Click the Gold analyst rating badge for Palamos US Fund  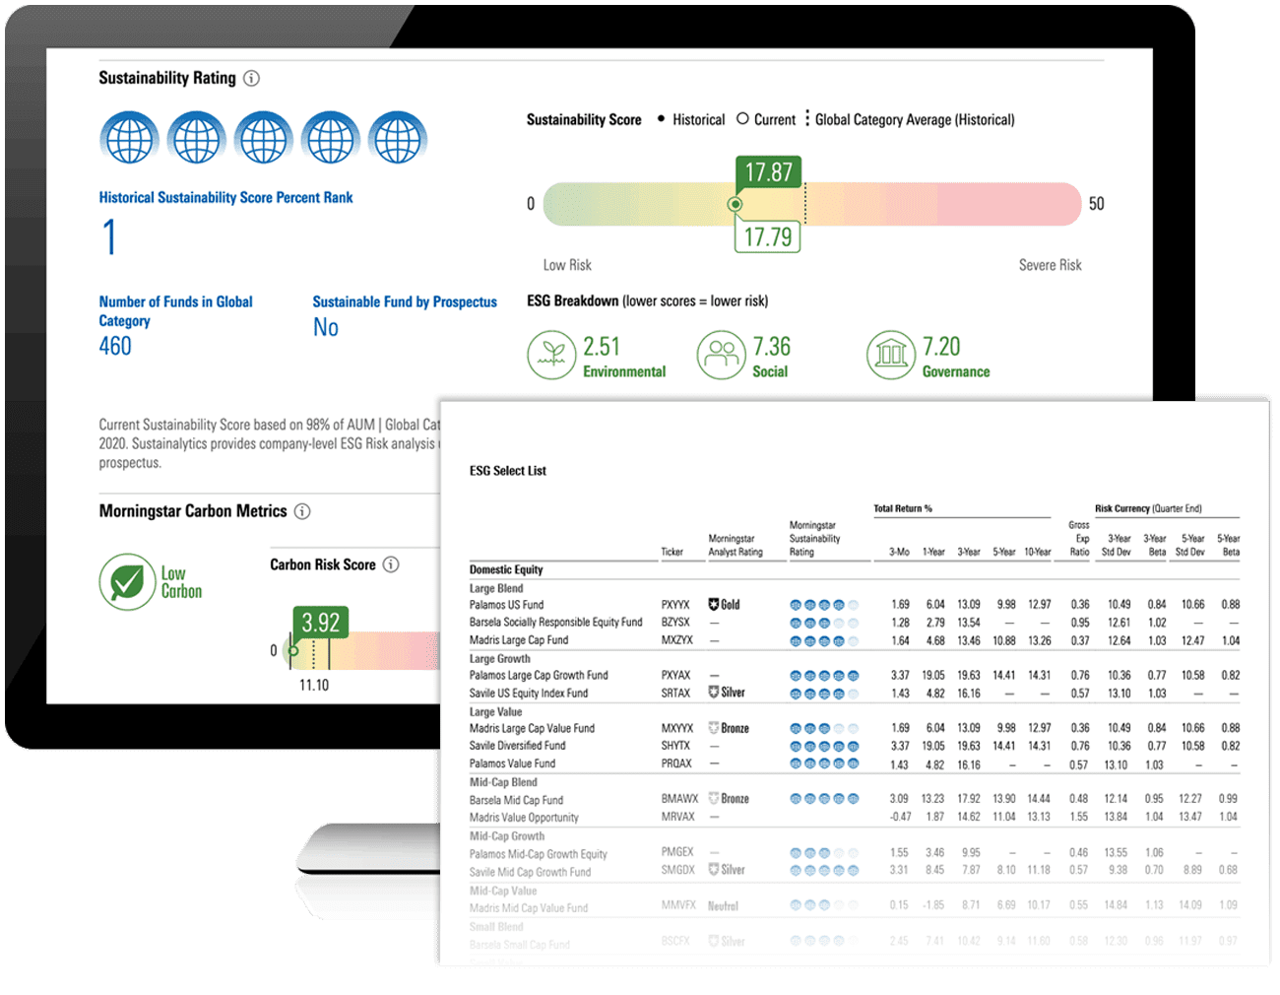point(724,604)
